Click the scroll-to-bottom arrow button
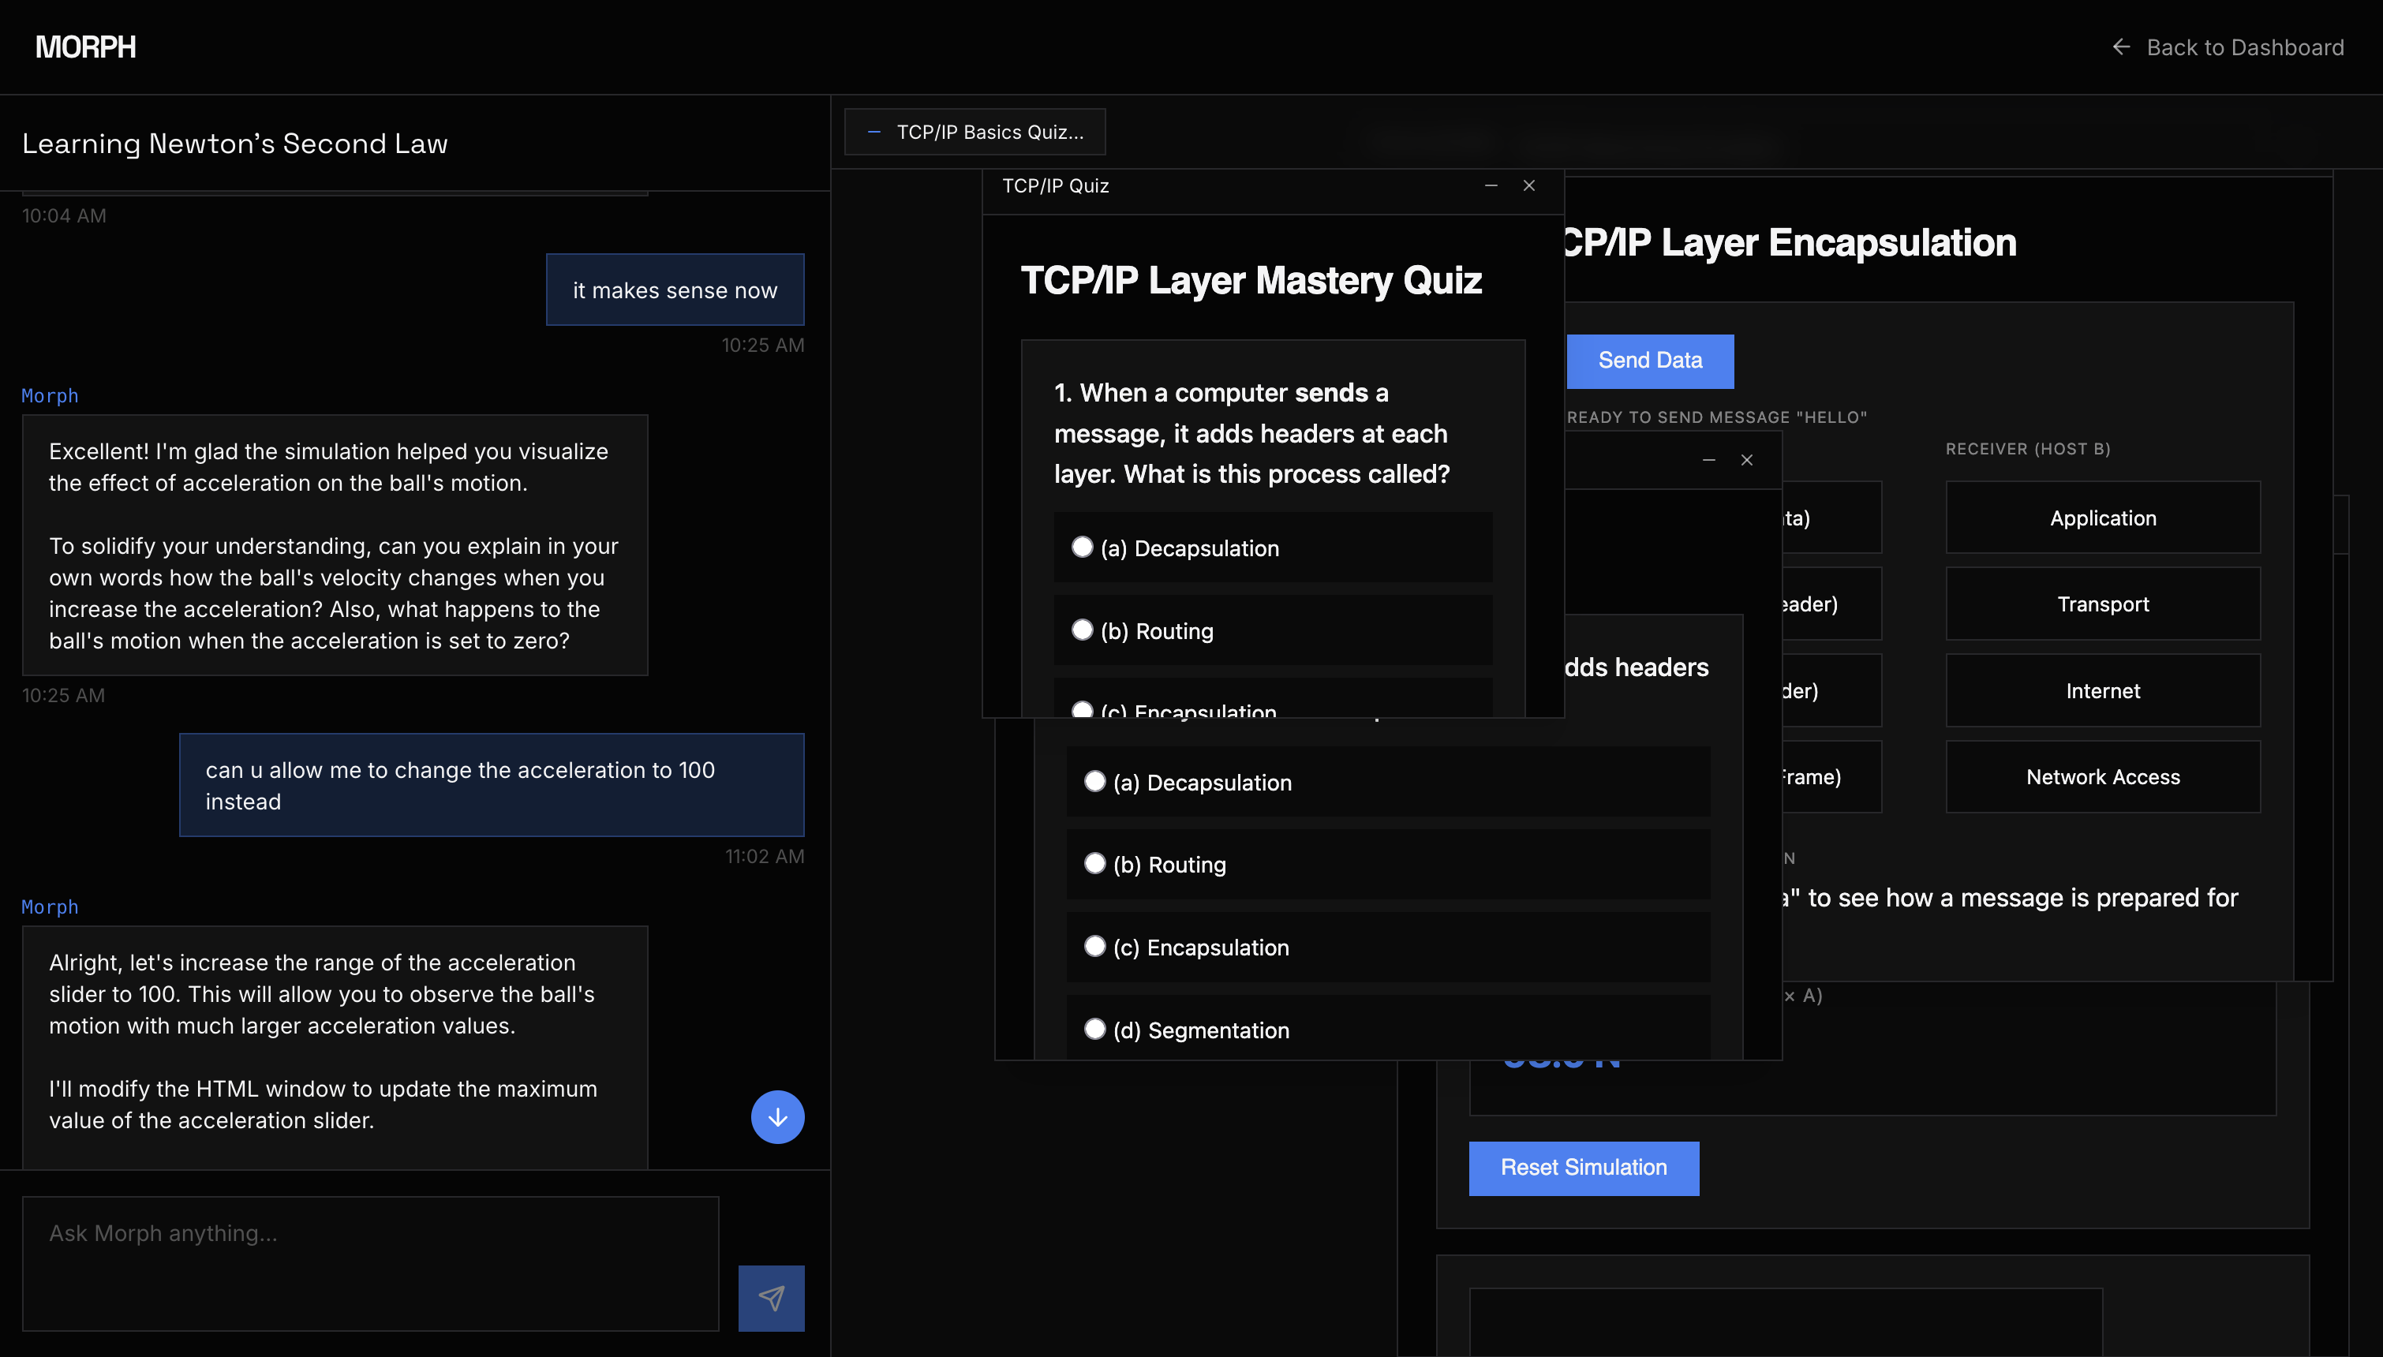2383x1357 pixels. click(x=777, y=1116)
